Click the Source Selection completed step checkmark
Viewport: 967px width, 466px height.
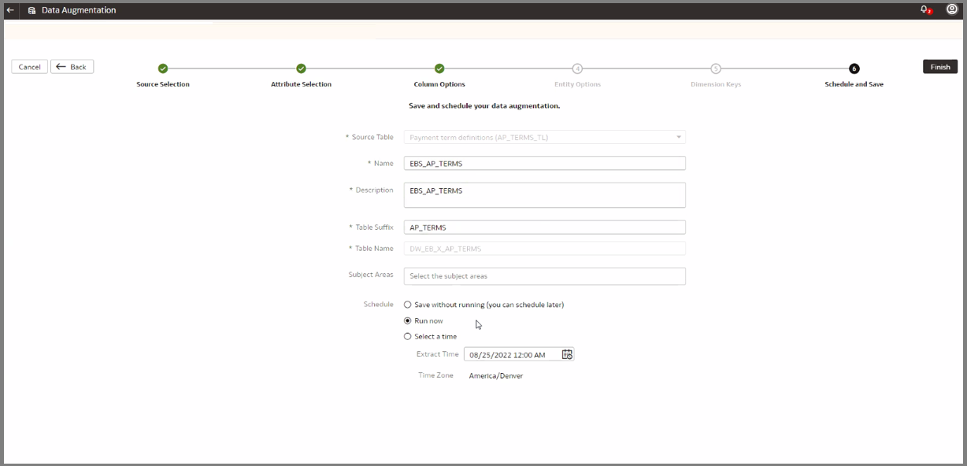tap(163, 68)
